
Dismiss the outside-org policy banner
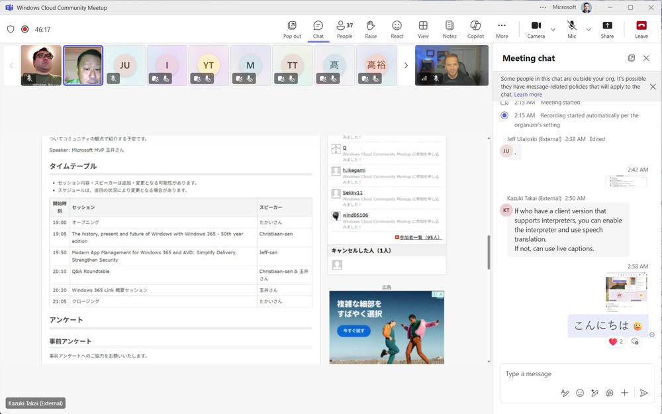tap(653, 87)
